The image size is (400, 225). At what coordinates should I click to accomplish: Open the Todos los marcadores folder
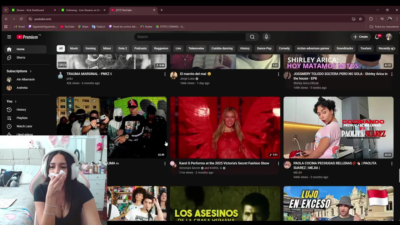[x=384, y=27]
